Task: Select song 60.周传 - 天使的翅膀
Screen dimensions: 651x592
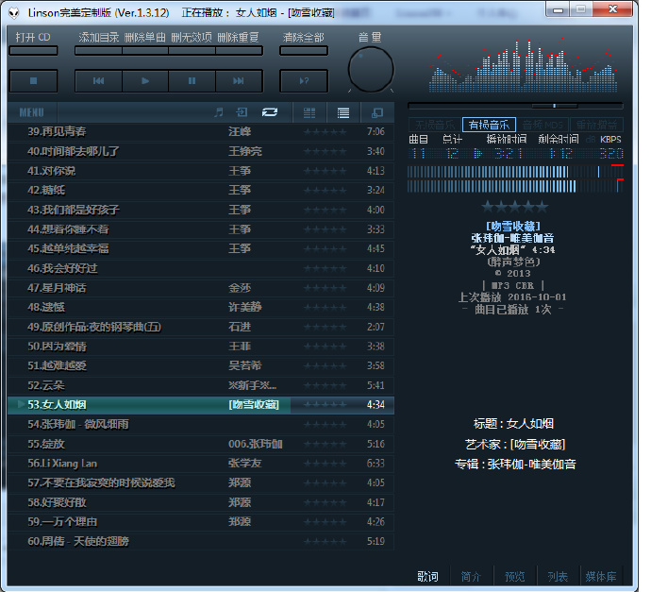Action: pos(201,542)
